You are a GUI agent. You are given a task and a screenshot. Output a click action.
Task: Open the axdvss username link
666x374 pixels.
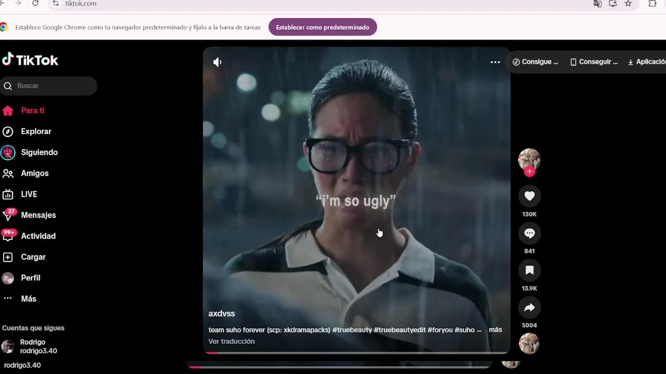(222, 314)
